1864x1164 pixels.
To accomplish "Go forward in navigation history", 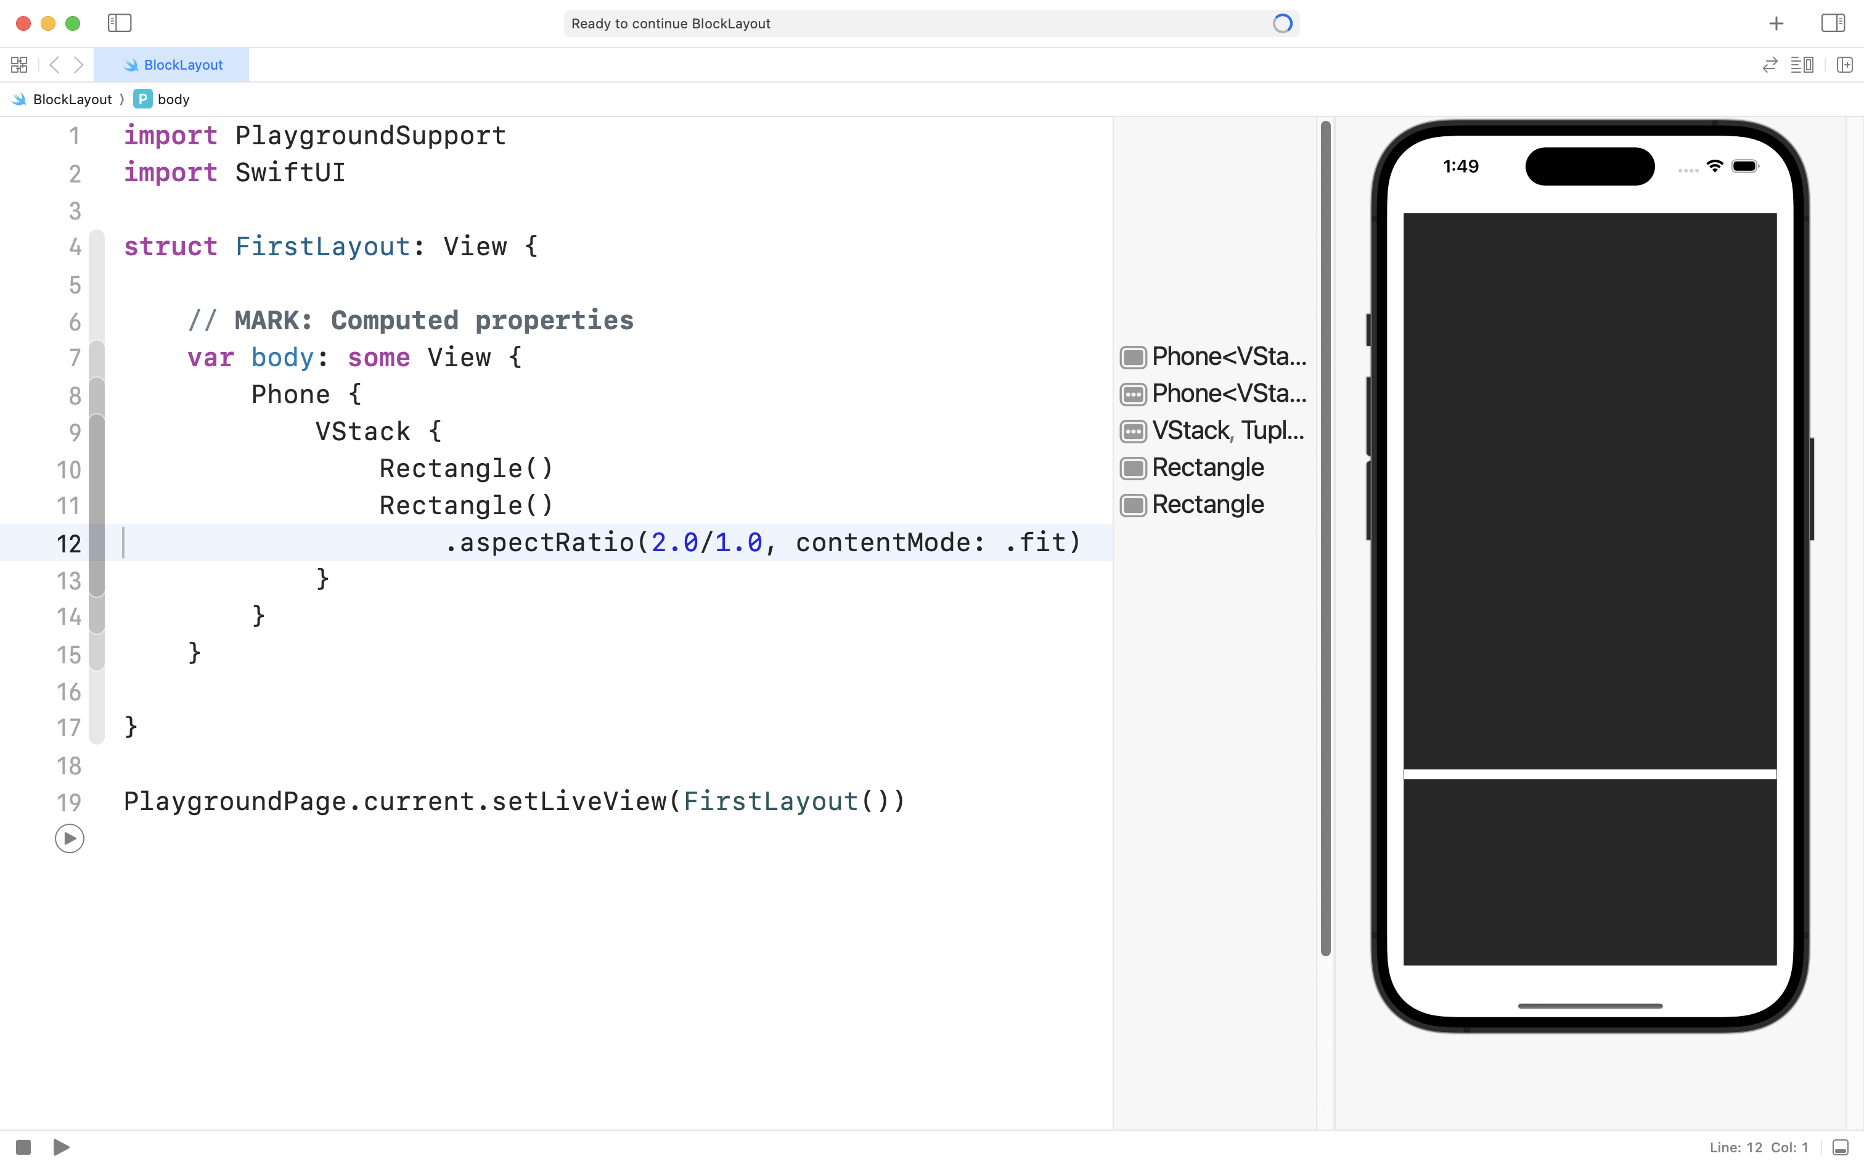I will tap(78, 65).
